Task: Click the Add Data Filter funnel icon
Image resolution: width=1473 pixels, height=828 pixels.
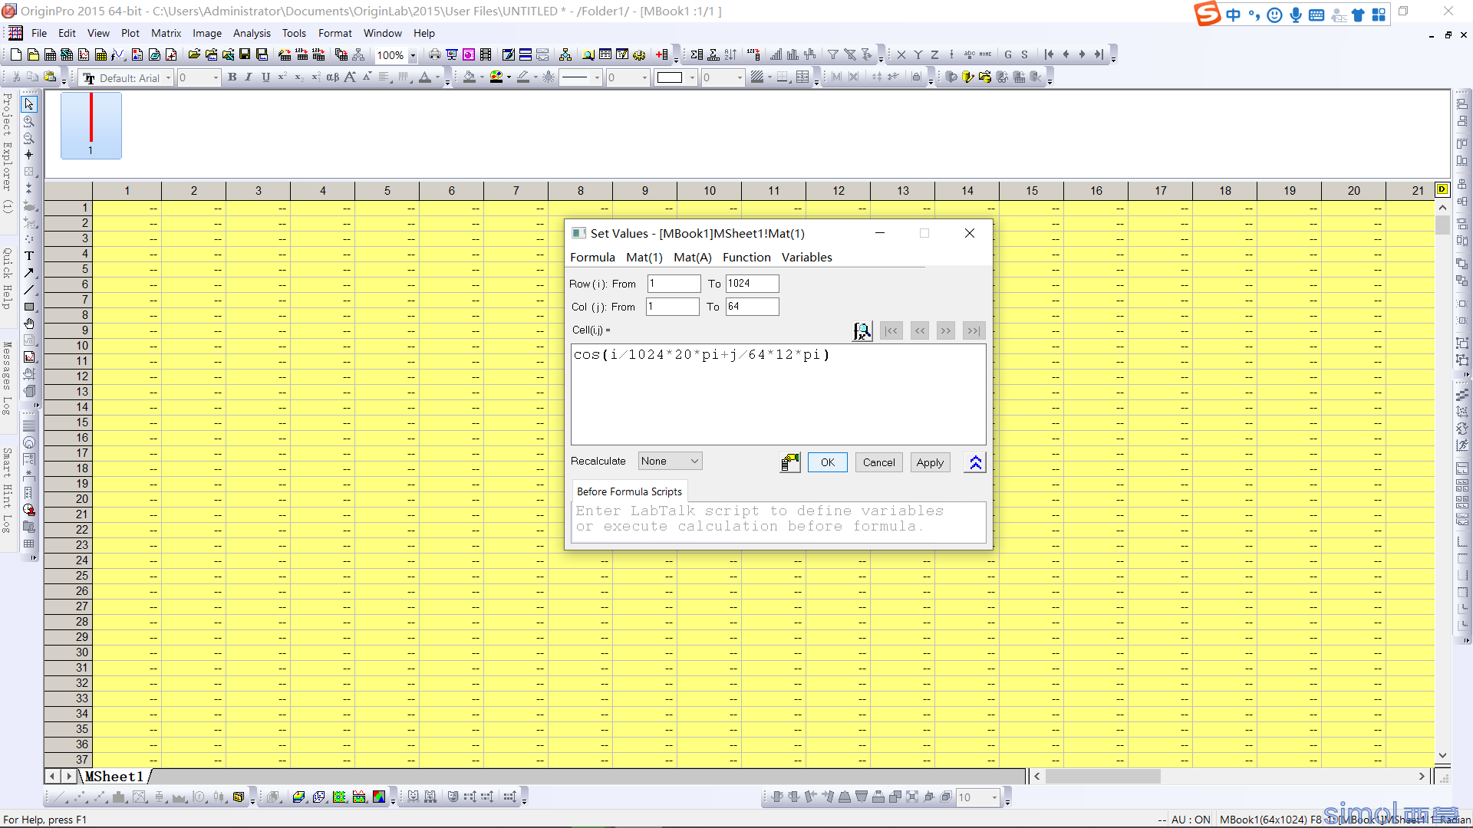Action: point(832,54)
